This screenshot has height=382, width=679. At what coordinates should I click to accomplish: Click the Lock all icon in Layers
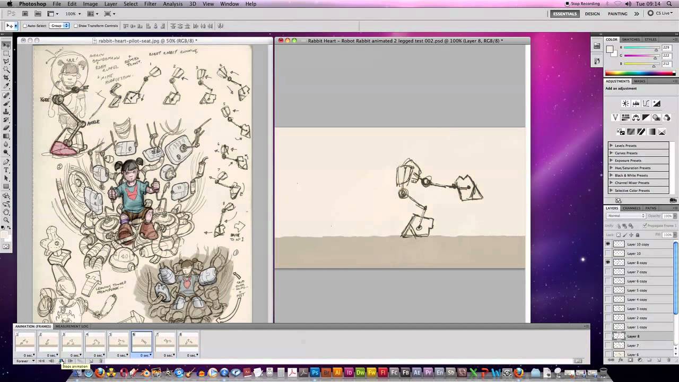point(638,235)
